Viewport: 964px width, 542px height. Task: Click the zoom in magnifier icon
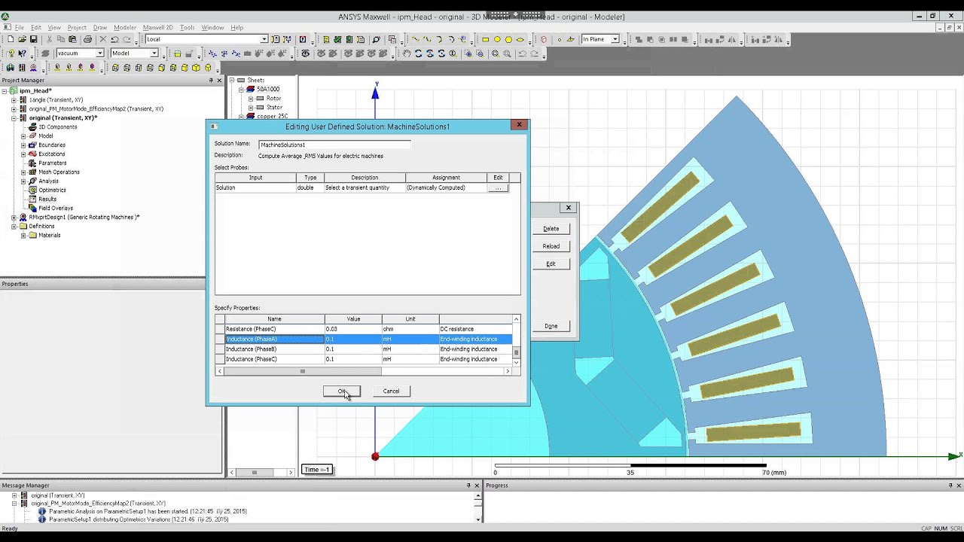[495, 53]
